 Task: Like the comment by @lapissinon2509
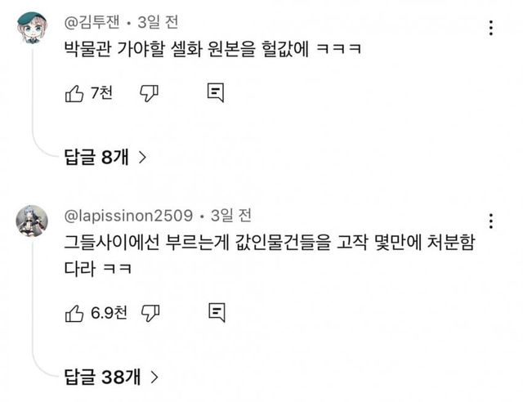[x=74, y=312]
